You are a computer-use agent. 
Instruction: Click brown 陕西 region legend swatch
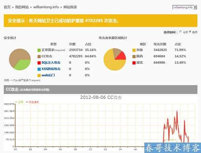click(134, 57)
